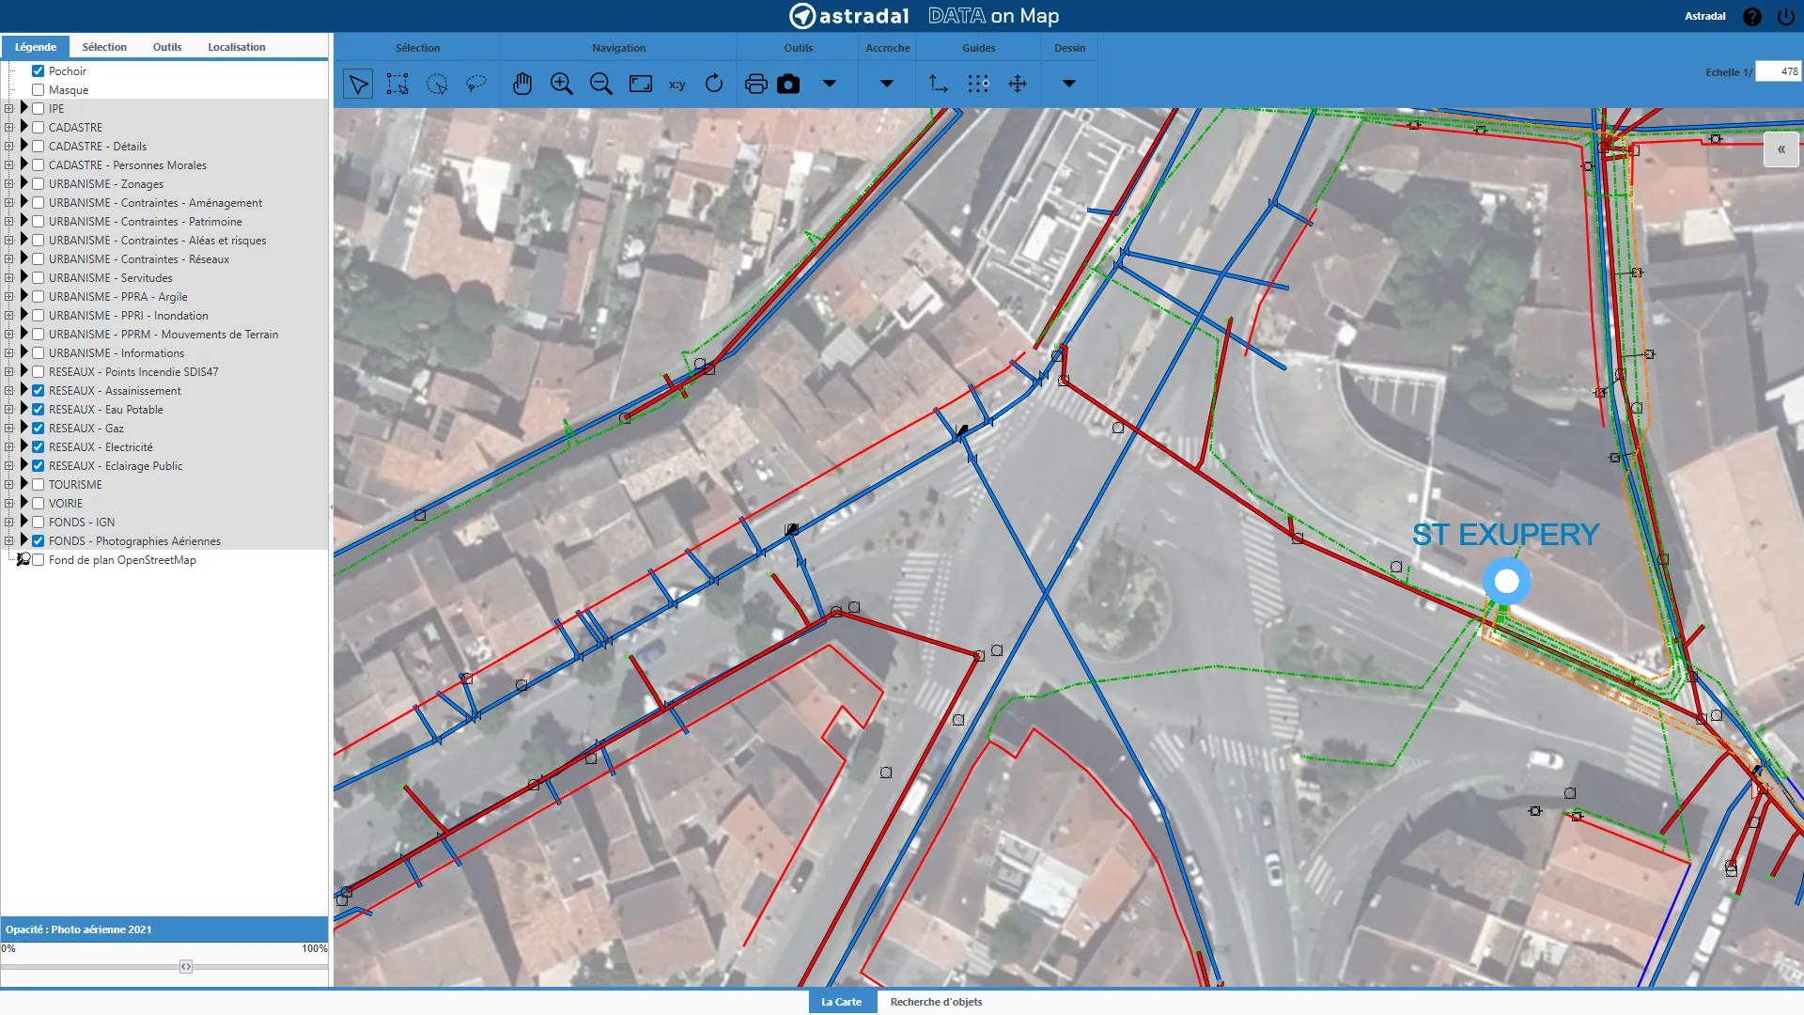Open the x:y coordinates tool
The height and width of the screenshot is (1015, 1804).
(676, 85)
